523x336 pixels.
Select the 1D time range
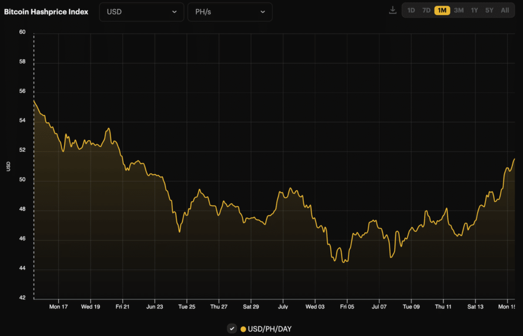pyautogui.click(x=411, y=10)
